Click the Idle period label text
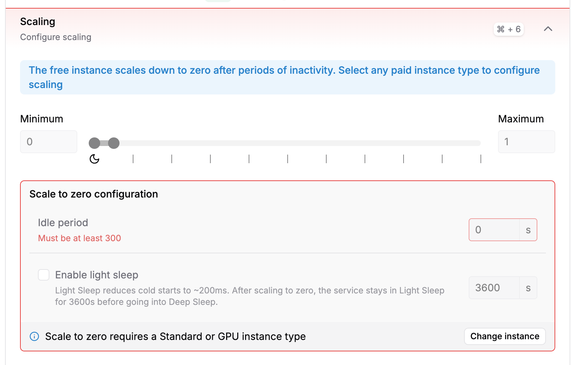 point(63,223)
